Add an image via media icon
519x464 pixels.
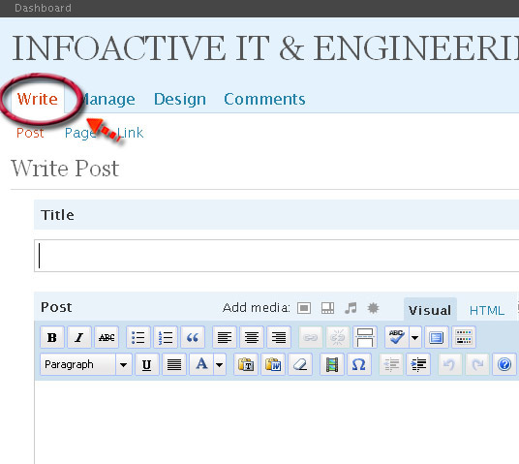(x=304, y=308)
